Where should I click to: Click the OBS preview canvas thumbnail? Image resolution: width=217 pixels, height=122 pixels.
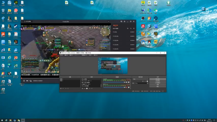click(x=113, y=66)
